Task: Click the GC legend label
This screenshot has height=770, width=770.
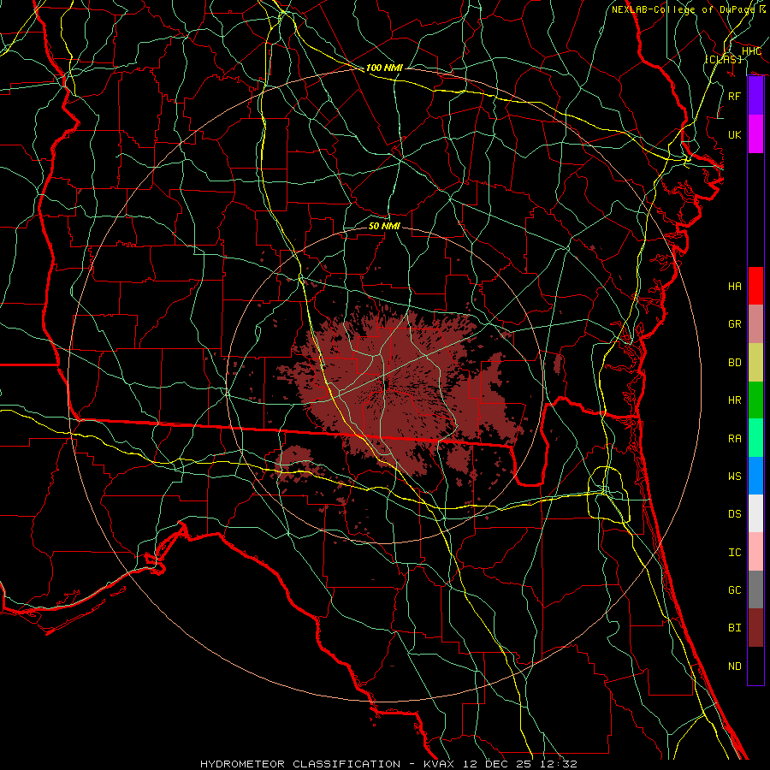Action: (735, 589)
